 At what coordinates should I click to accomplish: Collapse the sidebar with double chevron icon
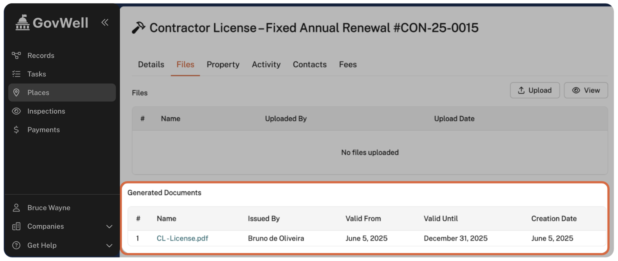(105, 22)
